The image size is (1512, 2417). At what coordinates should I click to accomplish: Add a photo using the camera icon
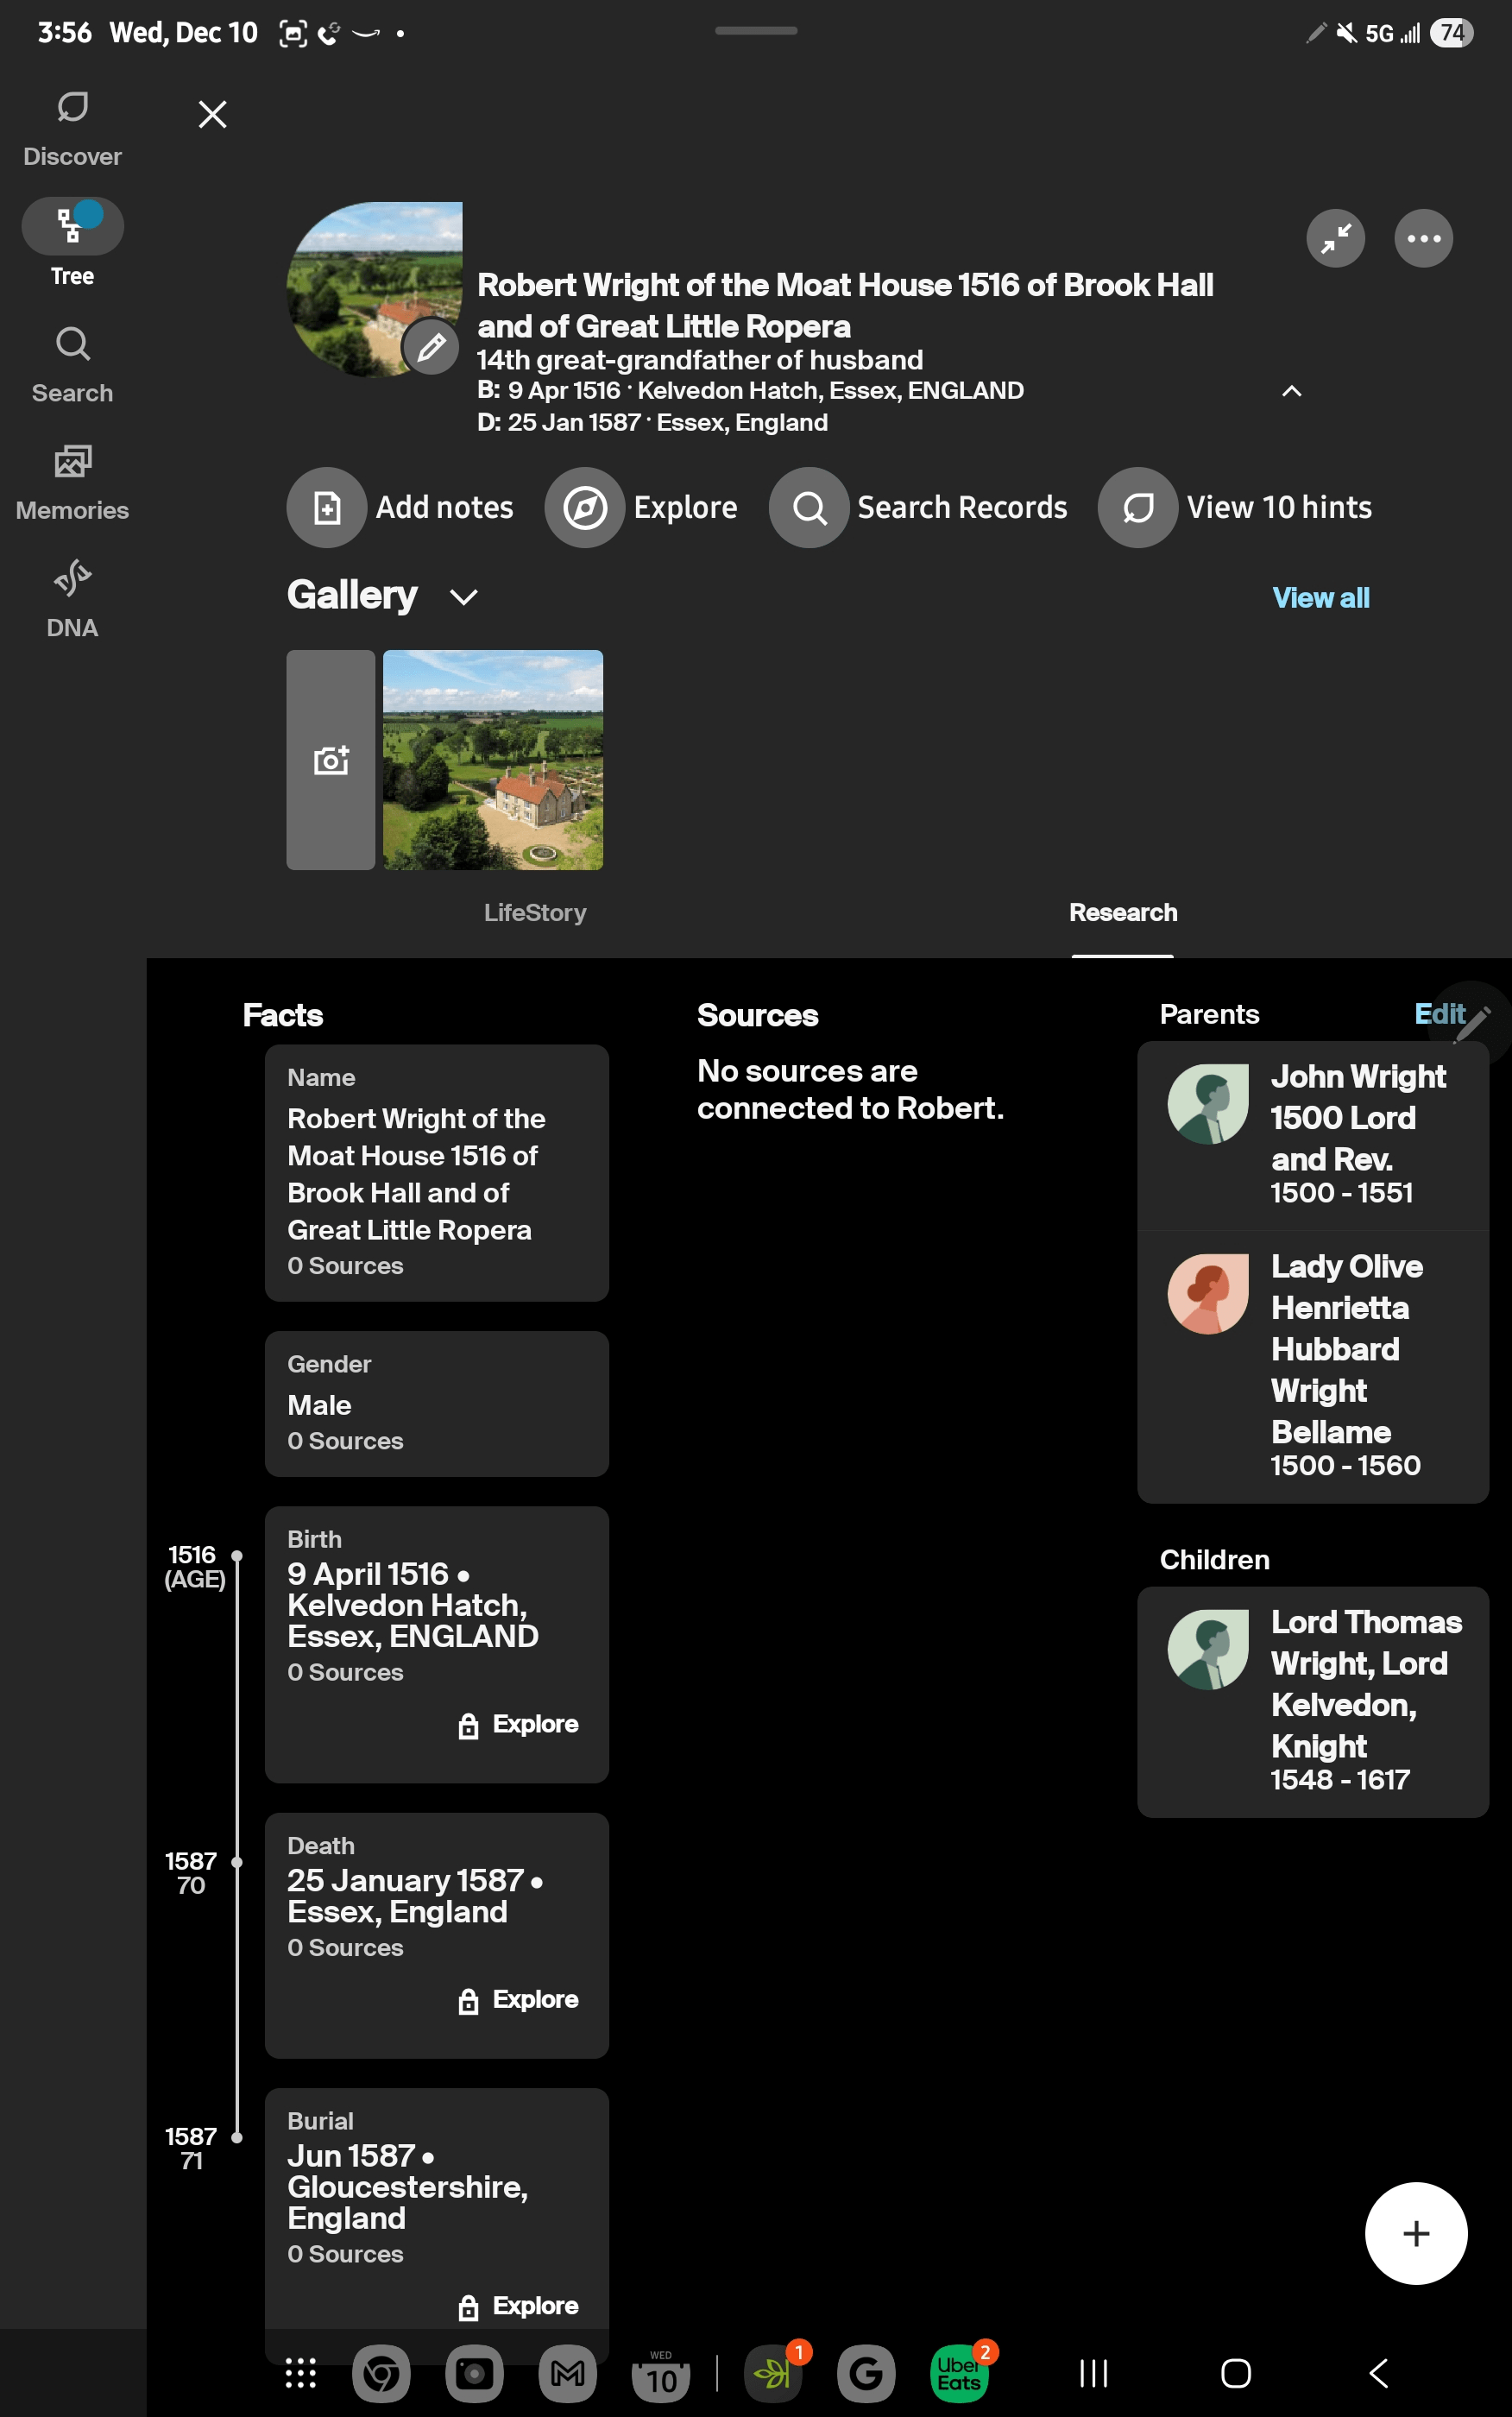pos(330,760)
